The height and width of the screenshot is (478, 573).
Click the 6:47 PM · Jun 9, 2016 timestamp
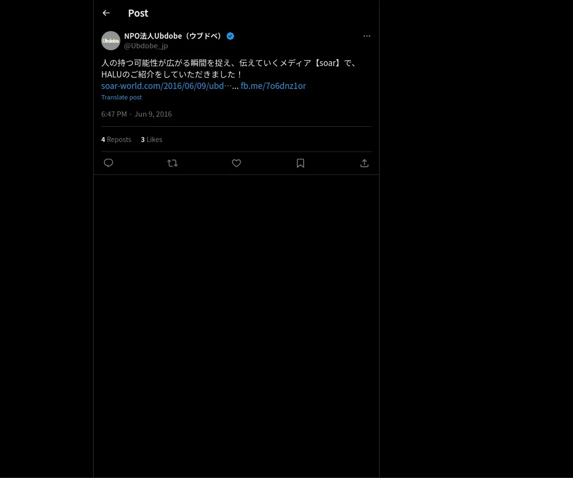(137, 114)
